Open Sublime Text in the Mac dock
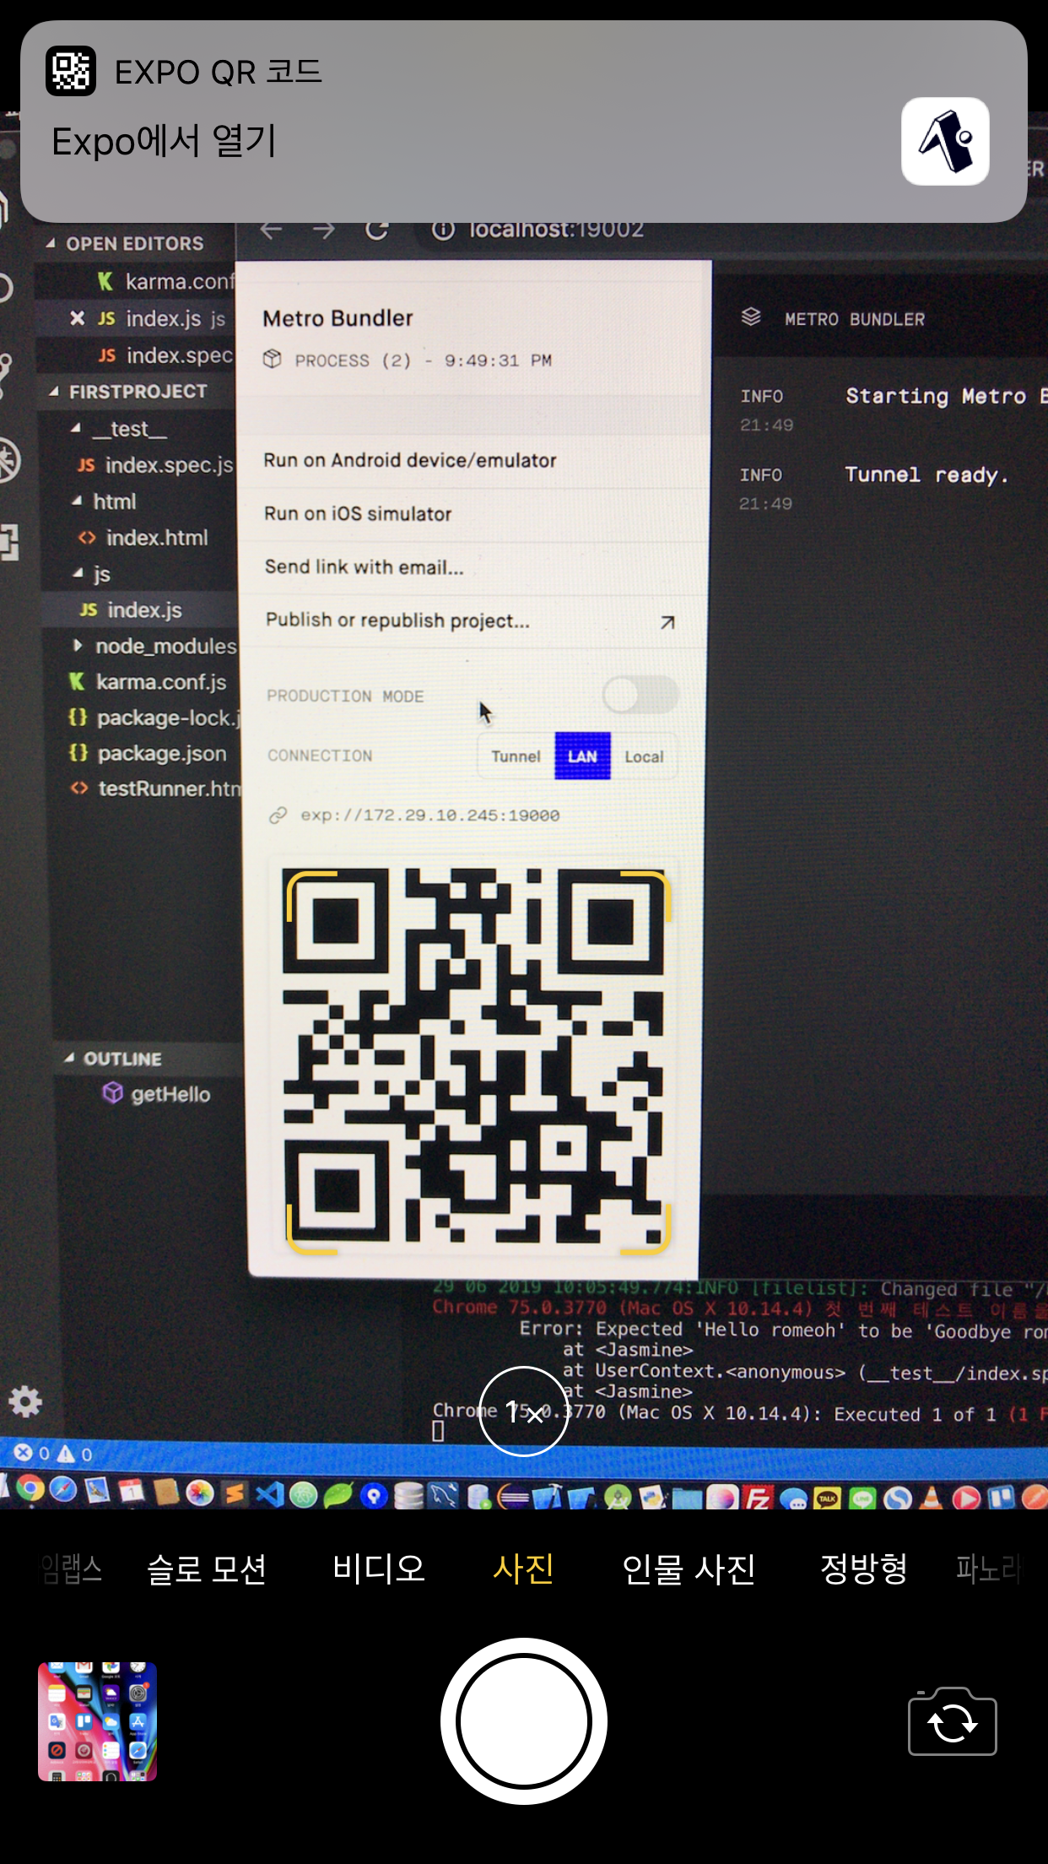1048x1864 pixels. (x=235, y=1494)
